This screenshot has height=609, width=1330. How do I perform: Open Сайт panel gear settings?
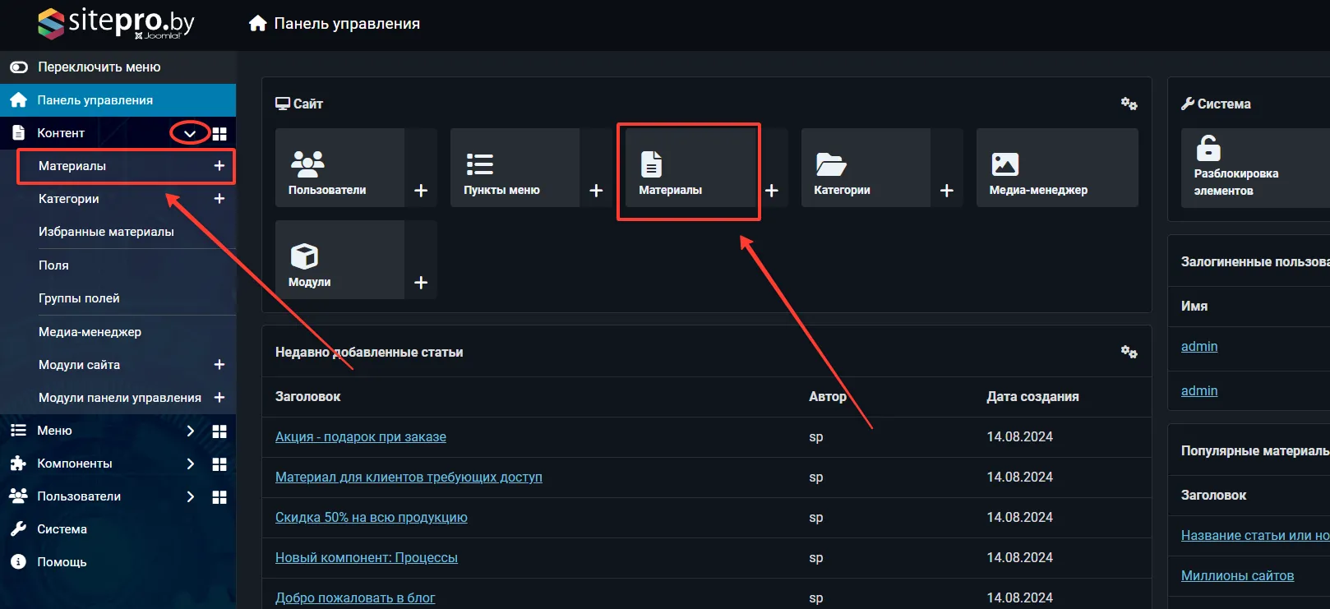1129,104
